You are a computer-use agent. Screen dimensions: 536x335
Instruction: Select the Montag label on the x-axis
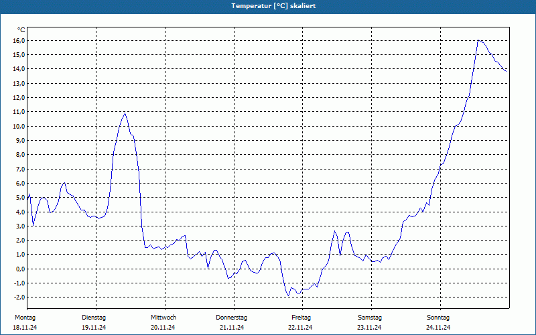click(25, 317)
